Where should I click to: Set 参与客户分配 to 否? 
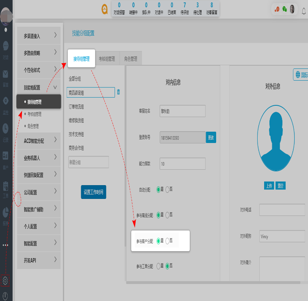(167, 241)
